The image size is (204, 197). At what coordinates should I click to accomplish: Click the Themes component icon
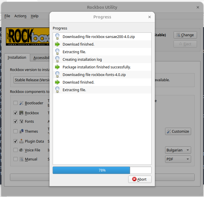click(21, 131)
